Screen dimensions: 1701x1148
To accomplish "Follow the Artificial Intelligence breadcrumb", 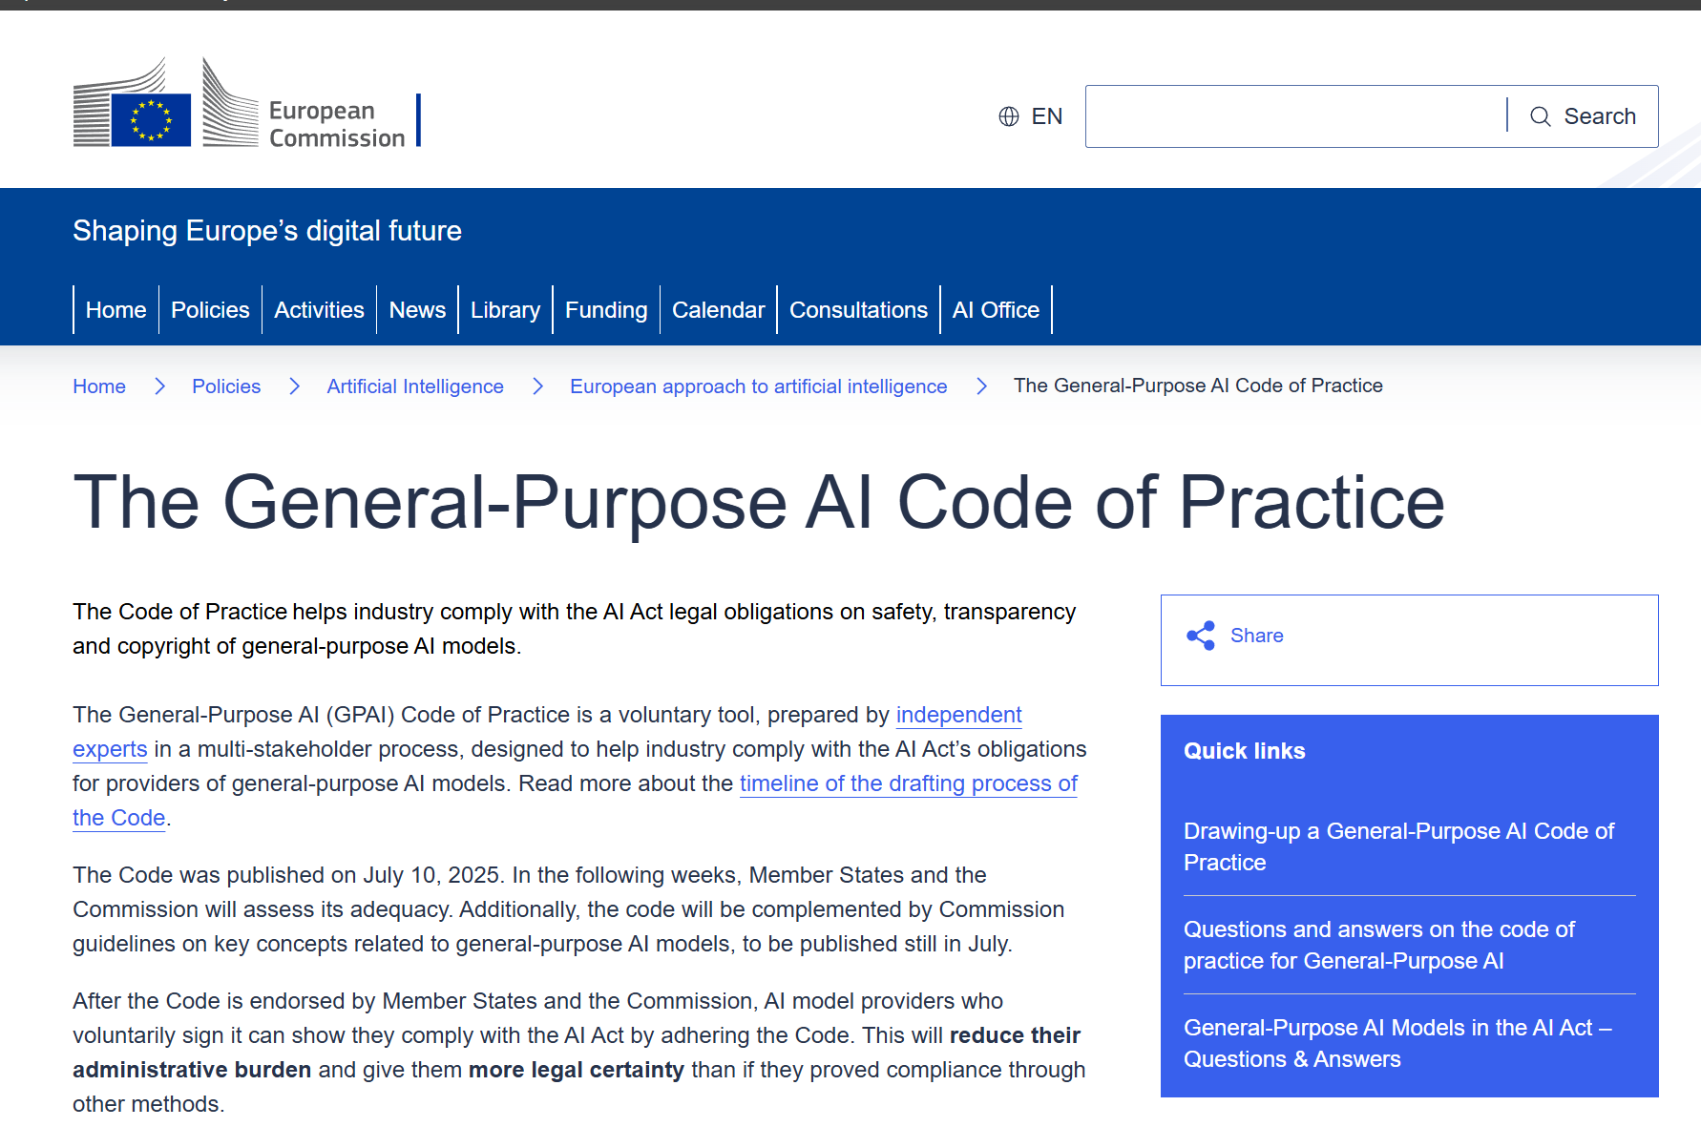I will pyautogui.click(x=415, y=386).
